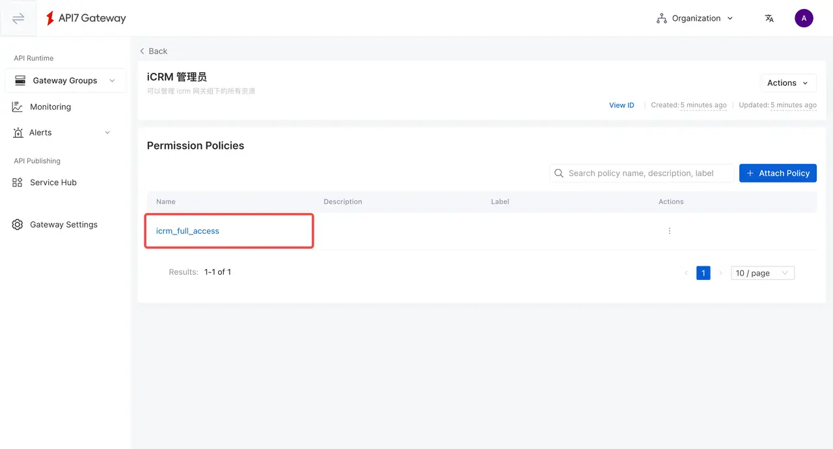
Task: Click the Updated 5 minutes ago timestamp
Action: [793, 105]
